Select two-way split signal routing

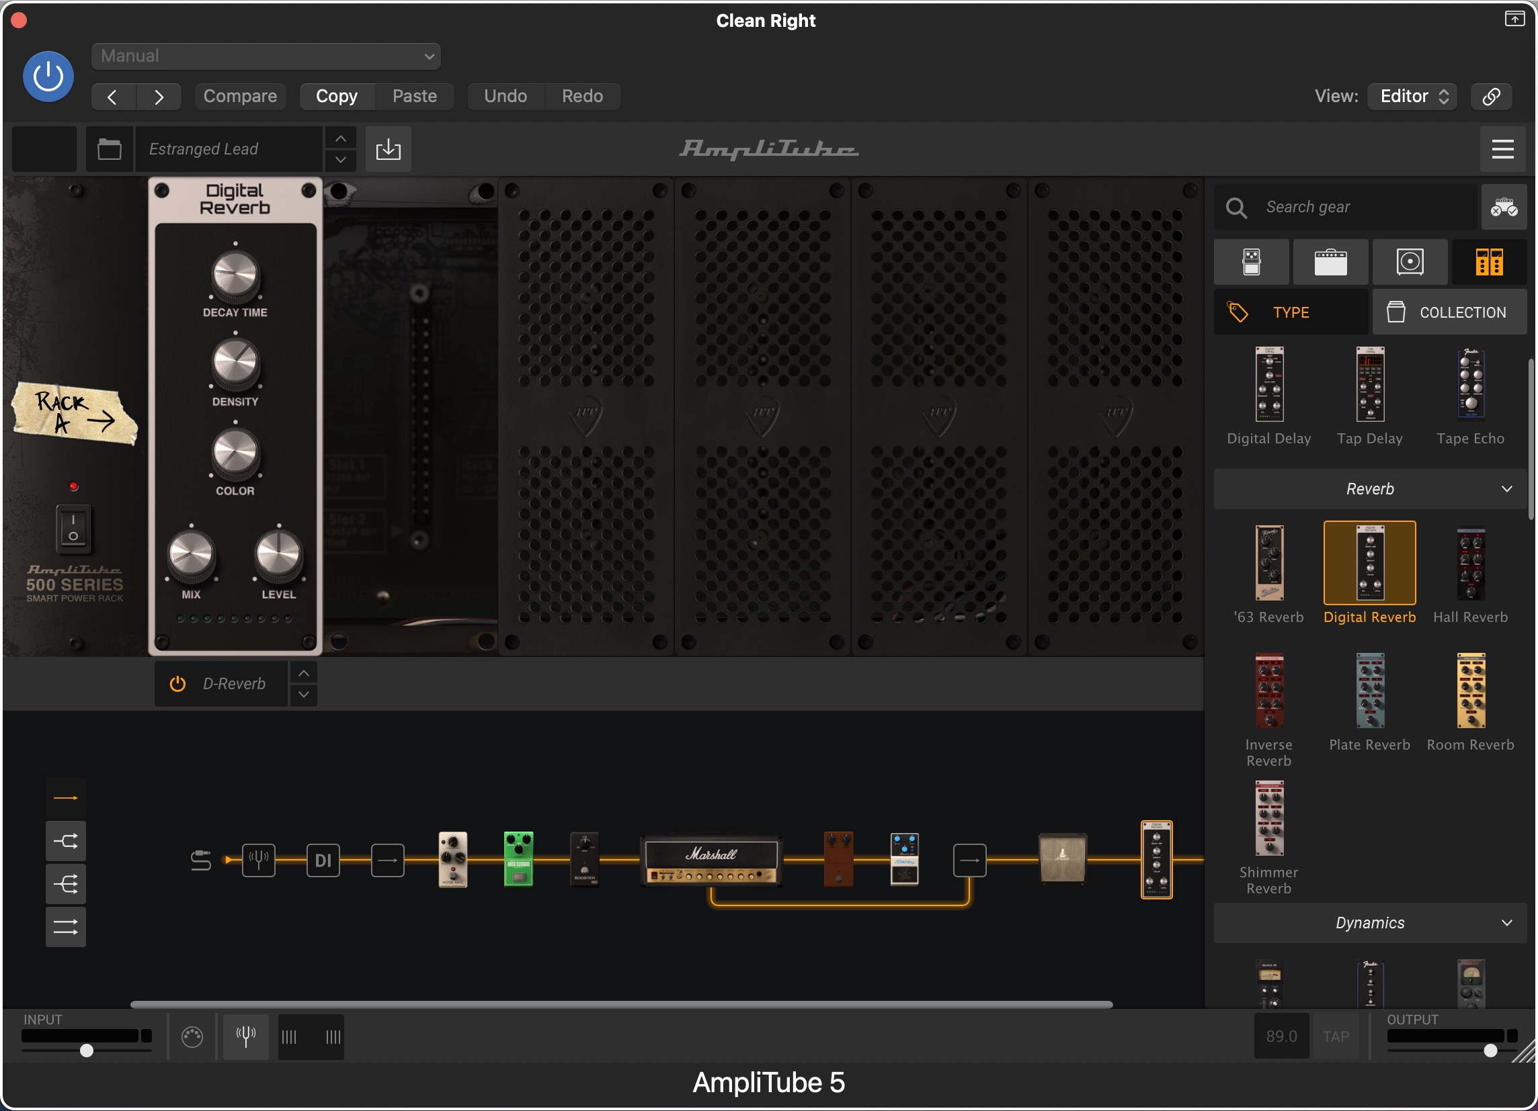(66, 842)
